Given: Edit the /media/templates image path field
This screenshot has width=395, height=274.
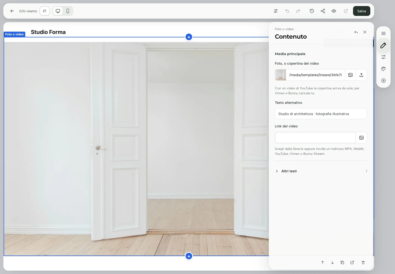Looking at the screenshot, I should pos(315,75).
